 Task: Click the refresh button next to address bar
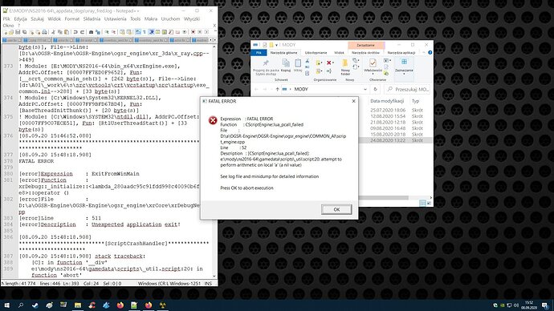tap(375, 89)
